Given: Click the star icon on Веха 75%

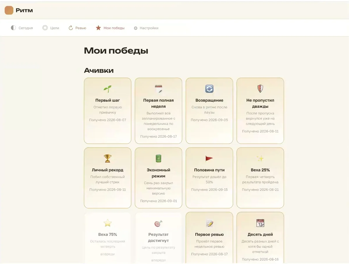Looking at the screenshot, I should click(108, 223).
